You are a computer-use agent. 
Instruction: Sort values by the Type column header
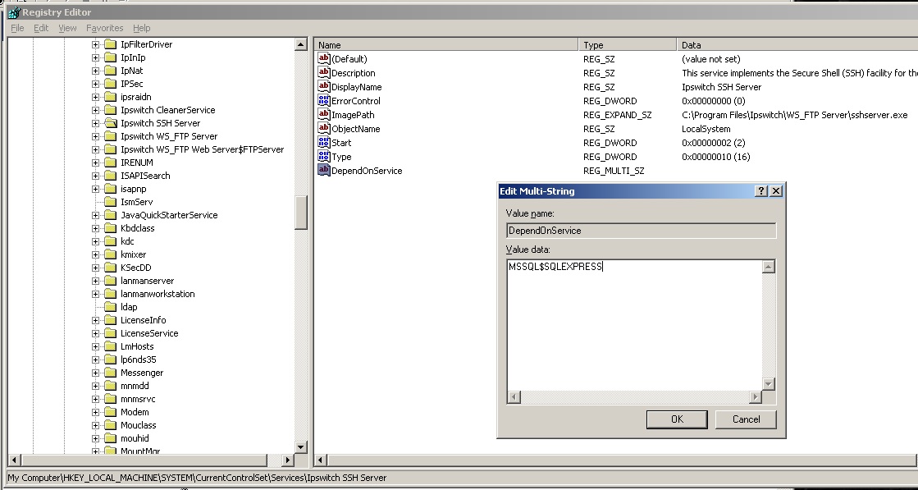point(627,44)
